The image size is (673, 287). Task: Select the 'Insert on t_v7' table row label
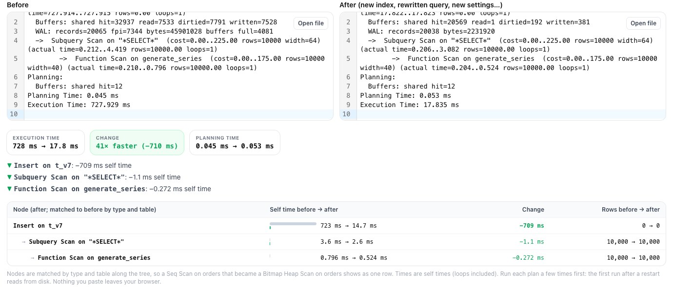pos(38,226)
